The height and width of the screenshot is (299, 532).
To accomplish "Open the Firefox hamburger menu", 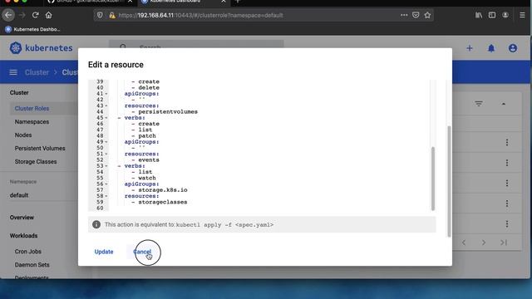I will [x=522, y=15].
